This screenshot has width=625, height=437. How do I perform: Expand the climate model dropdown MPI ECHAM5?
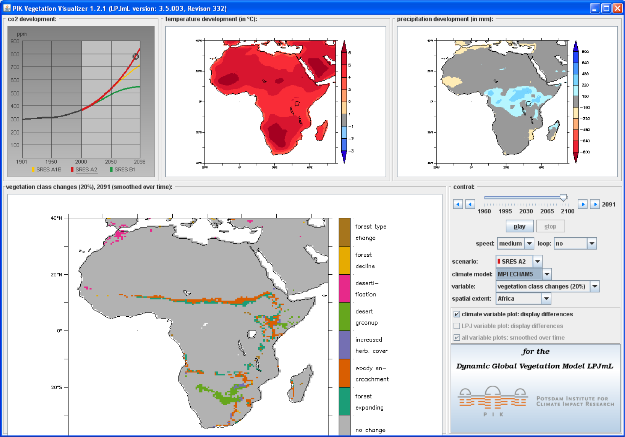(547, 274)
